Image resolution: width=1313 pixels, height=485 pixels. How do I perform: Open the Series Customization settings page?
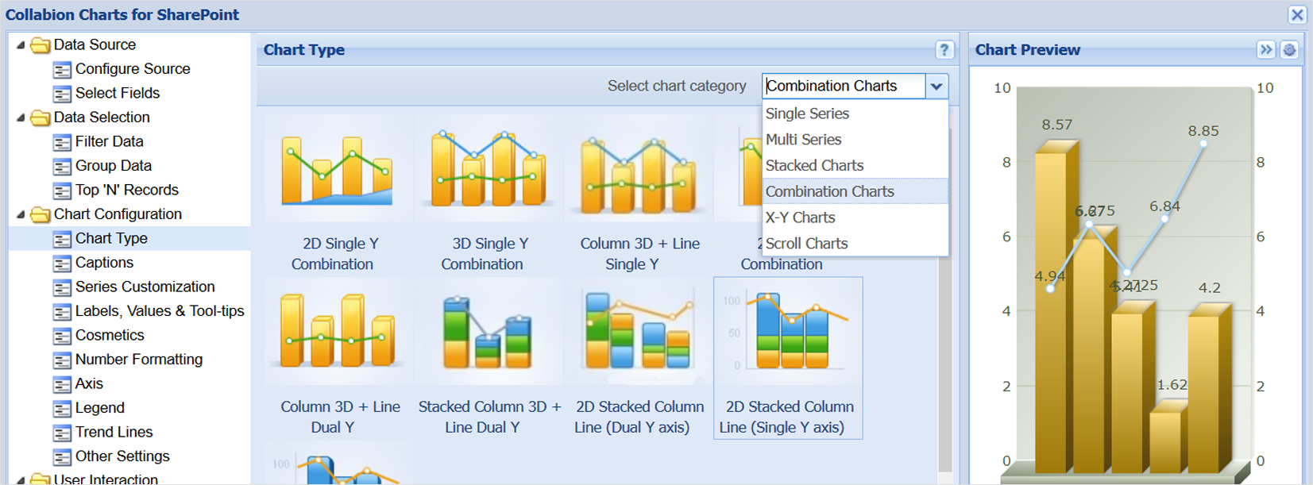pos(145,287)
